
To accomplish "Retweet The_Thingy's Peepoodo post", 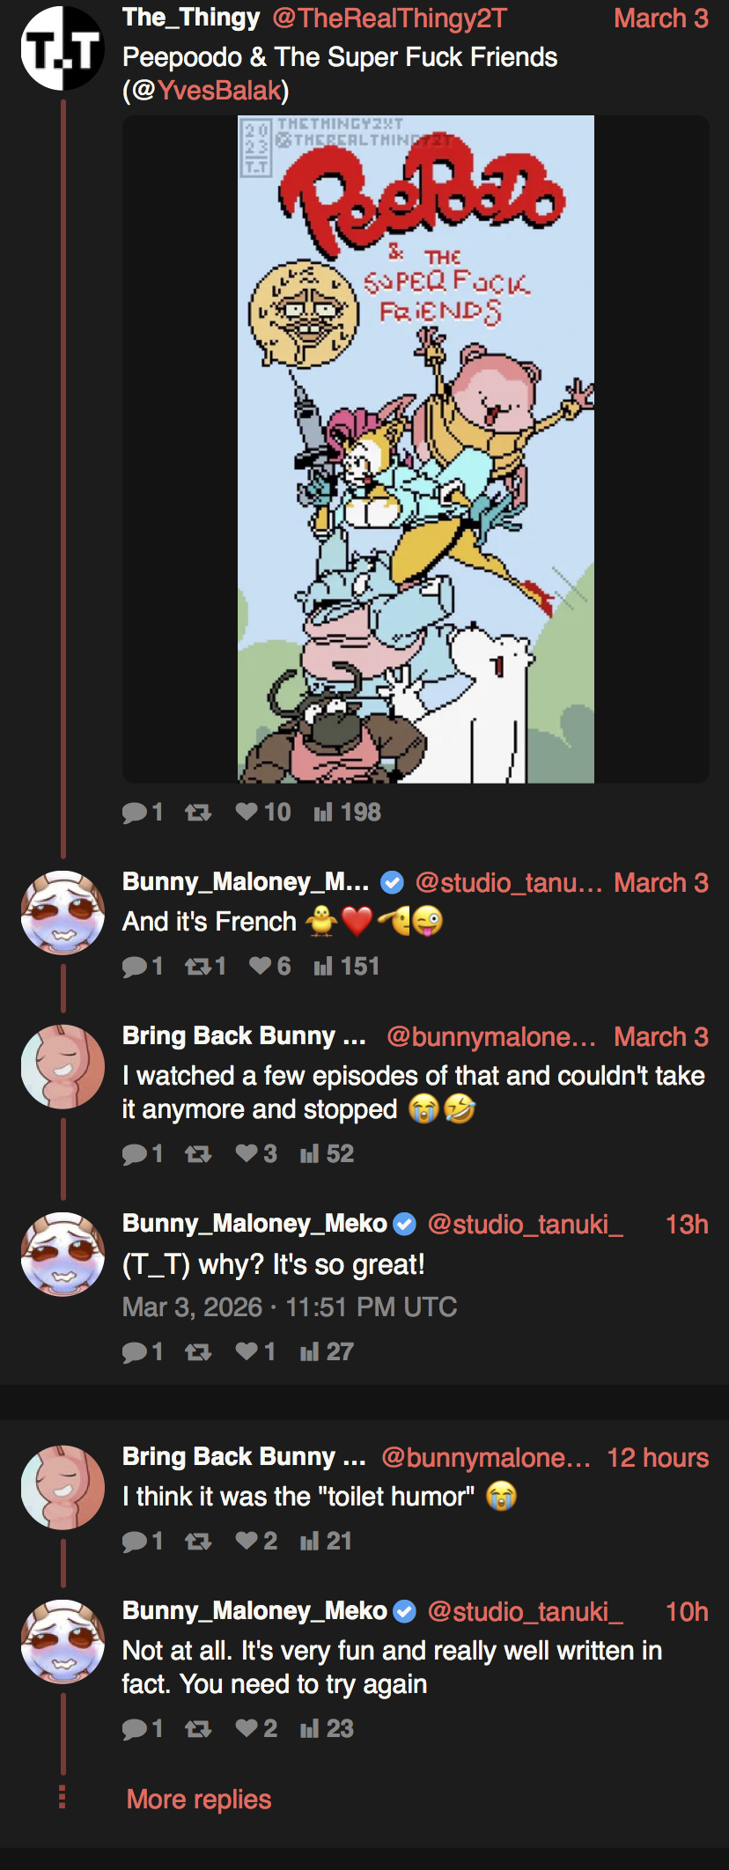I will tap(198, 813).
